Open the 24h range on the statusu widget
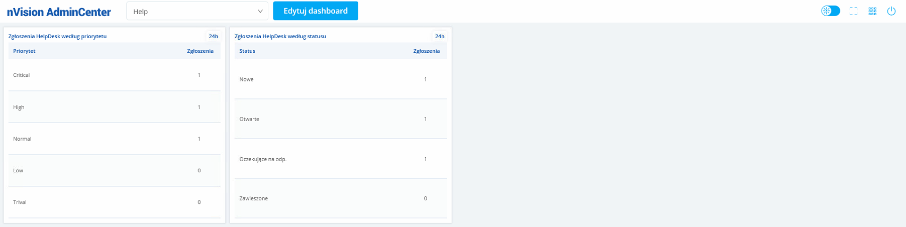The image size is (906, 227). click(439, 36)
